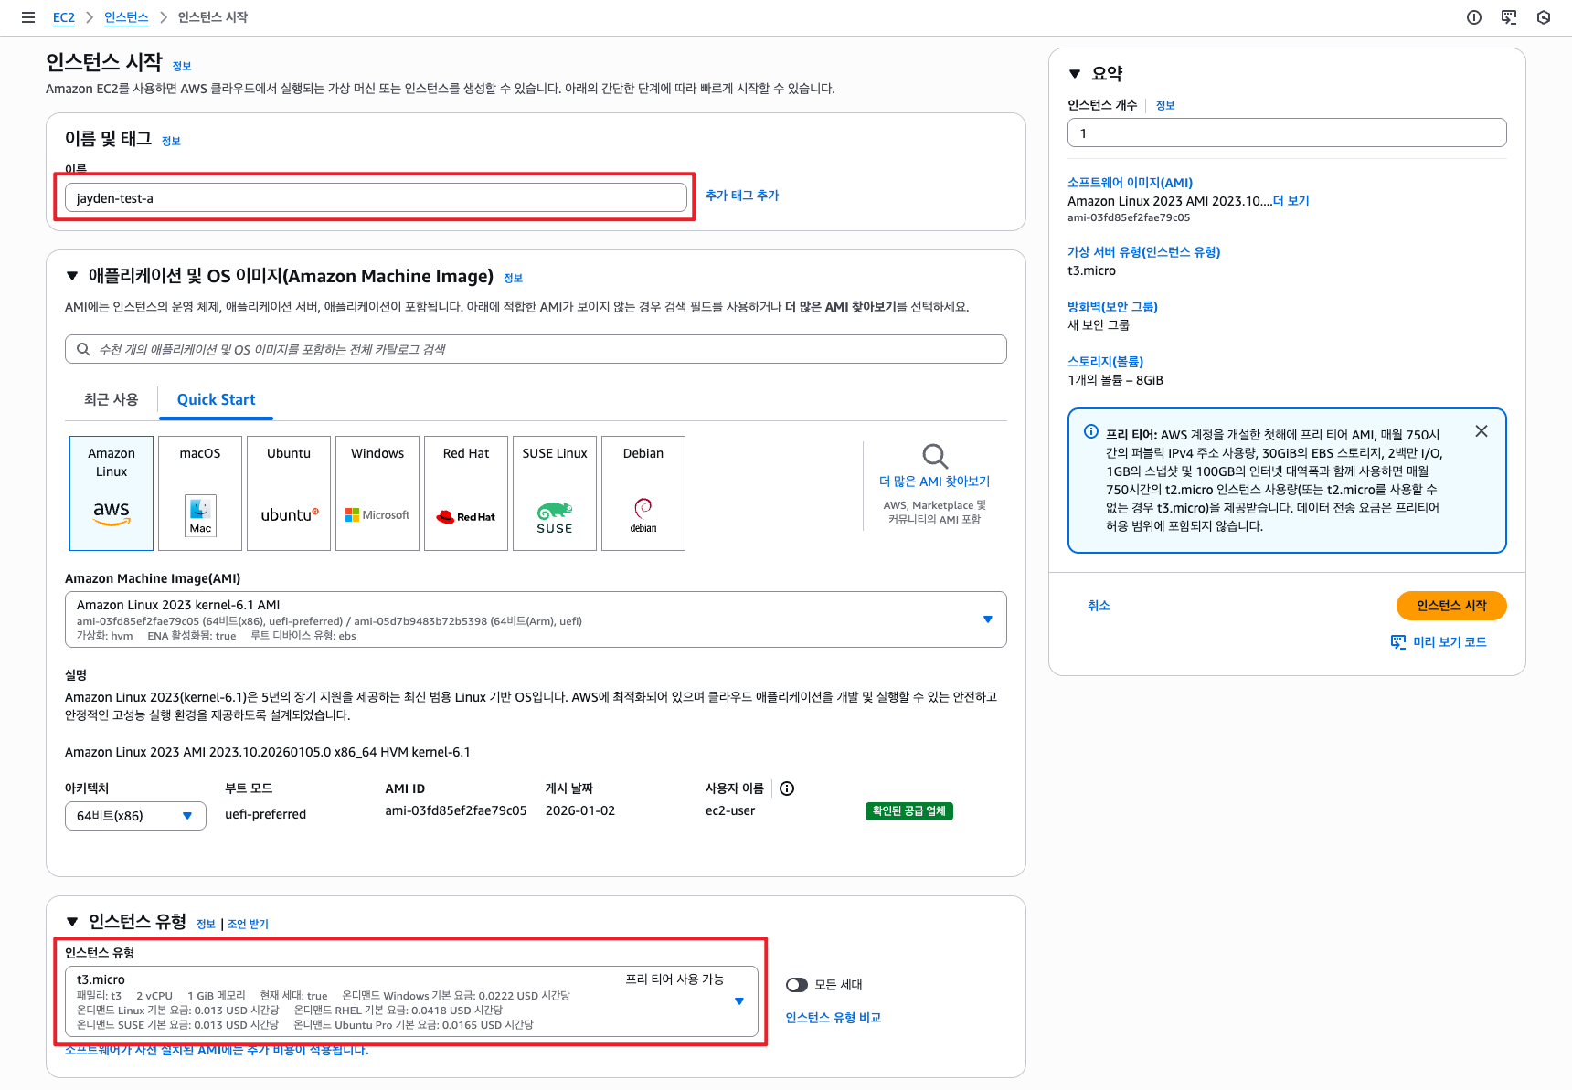Click the magnifier icon to browse more AMIs
The image size is (1572, 1090).
934,456
